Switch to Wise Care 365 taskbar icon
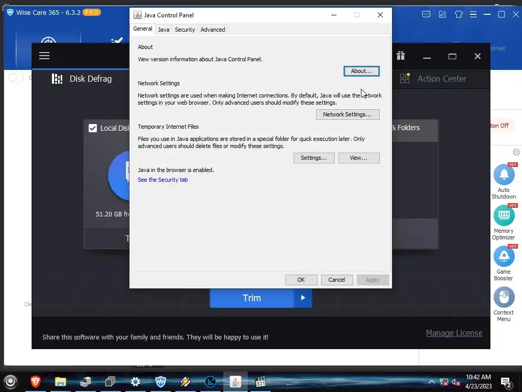 pos(161,381)
